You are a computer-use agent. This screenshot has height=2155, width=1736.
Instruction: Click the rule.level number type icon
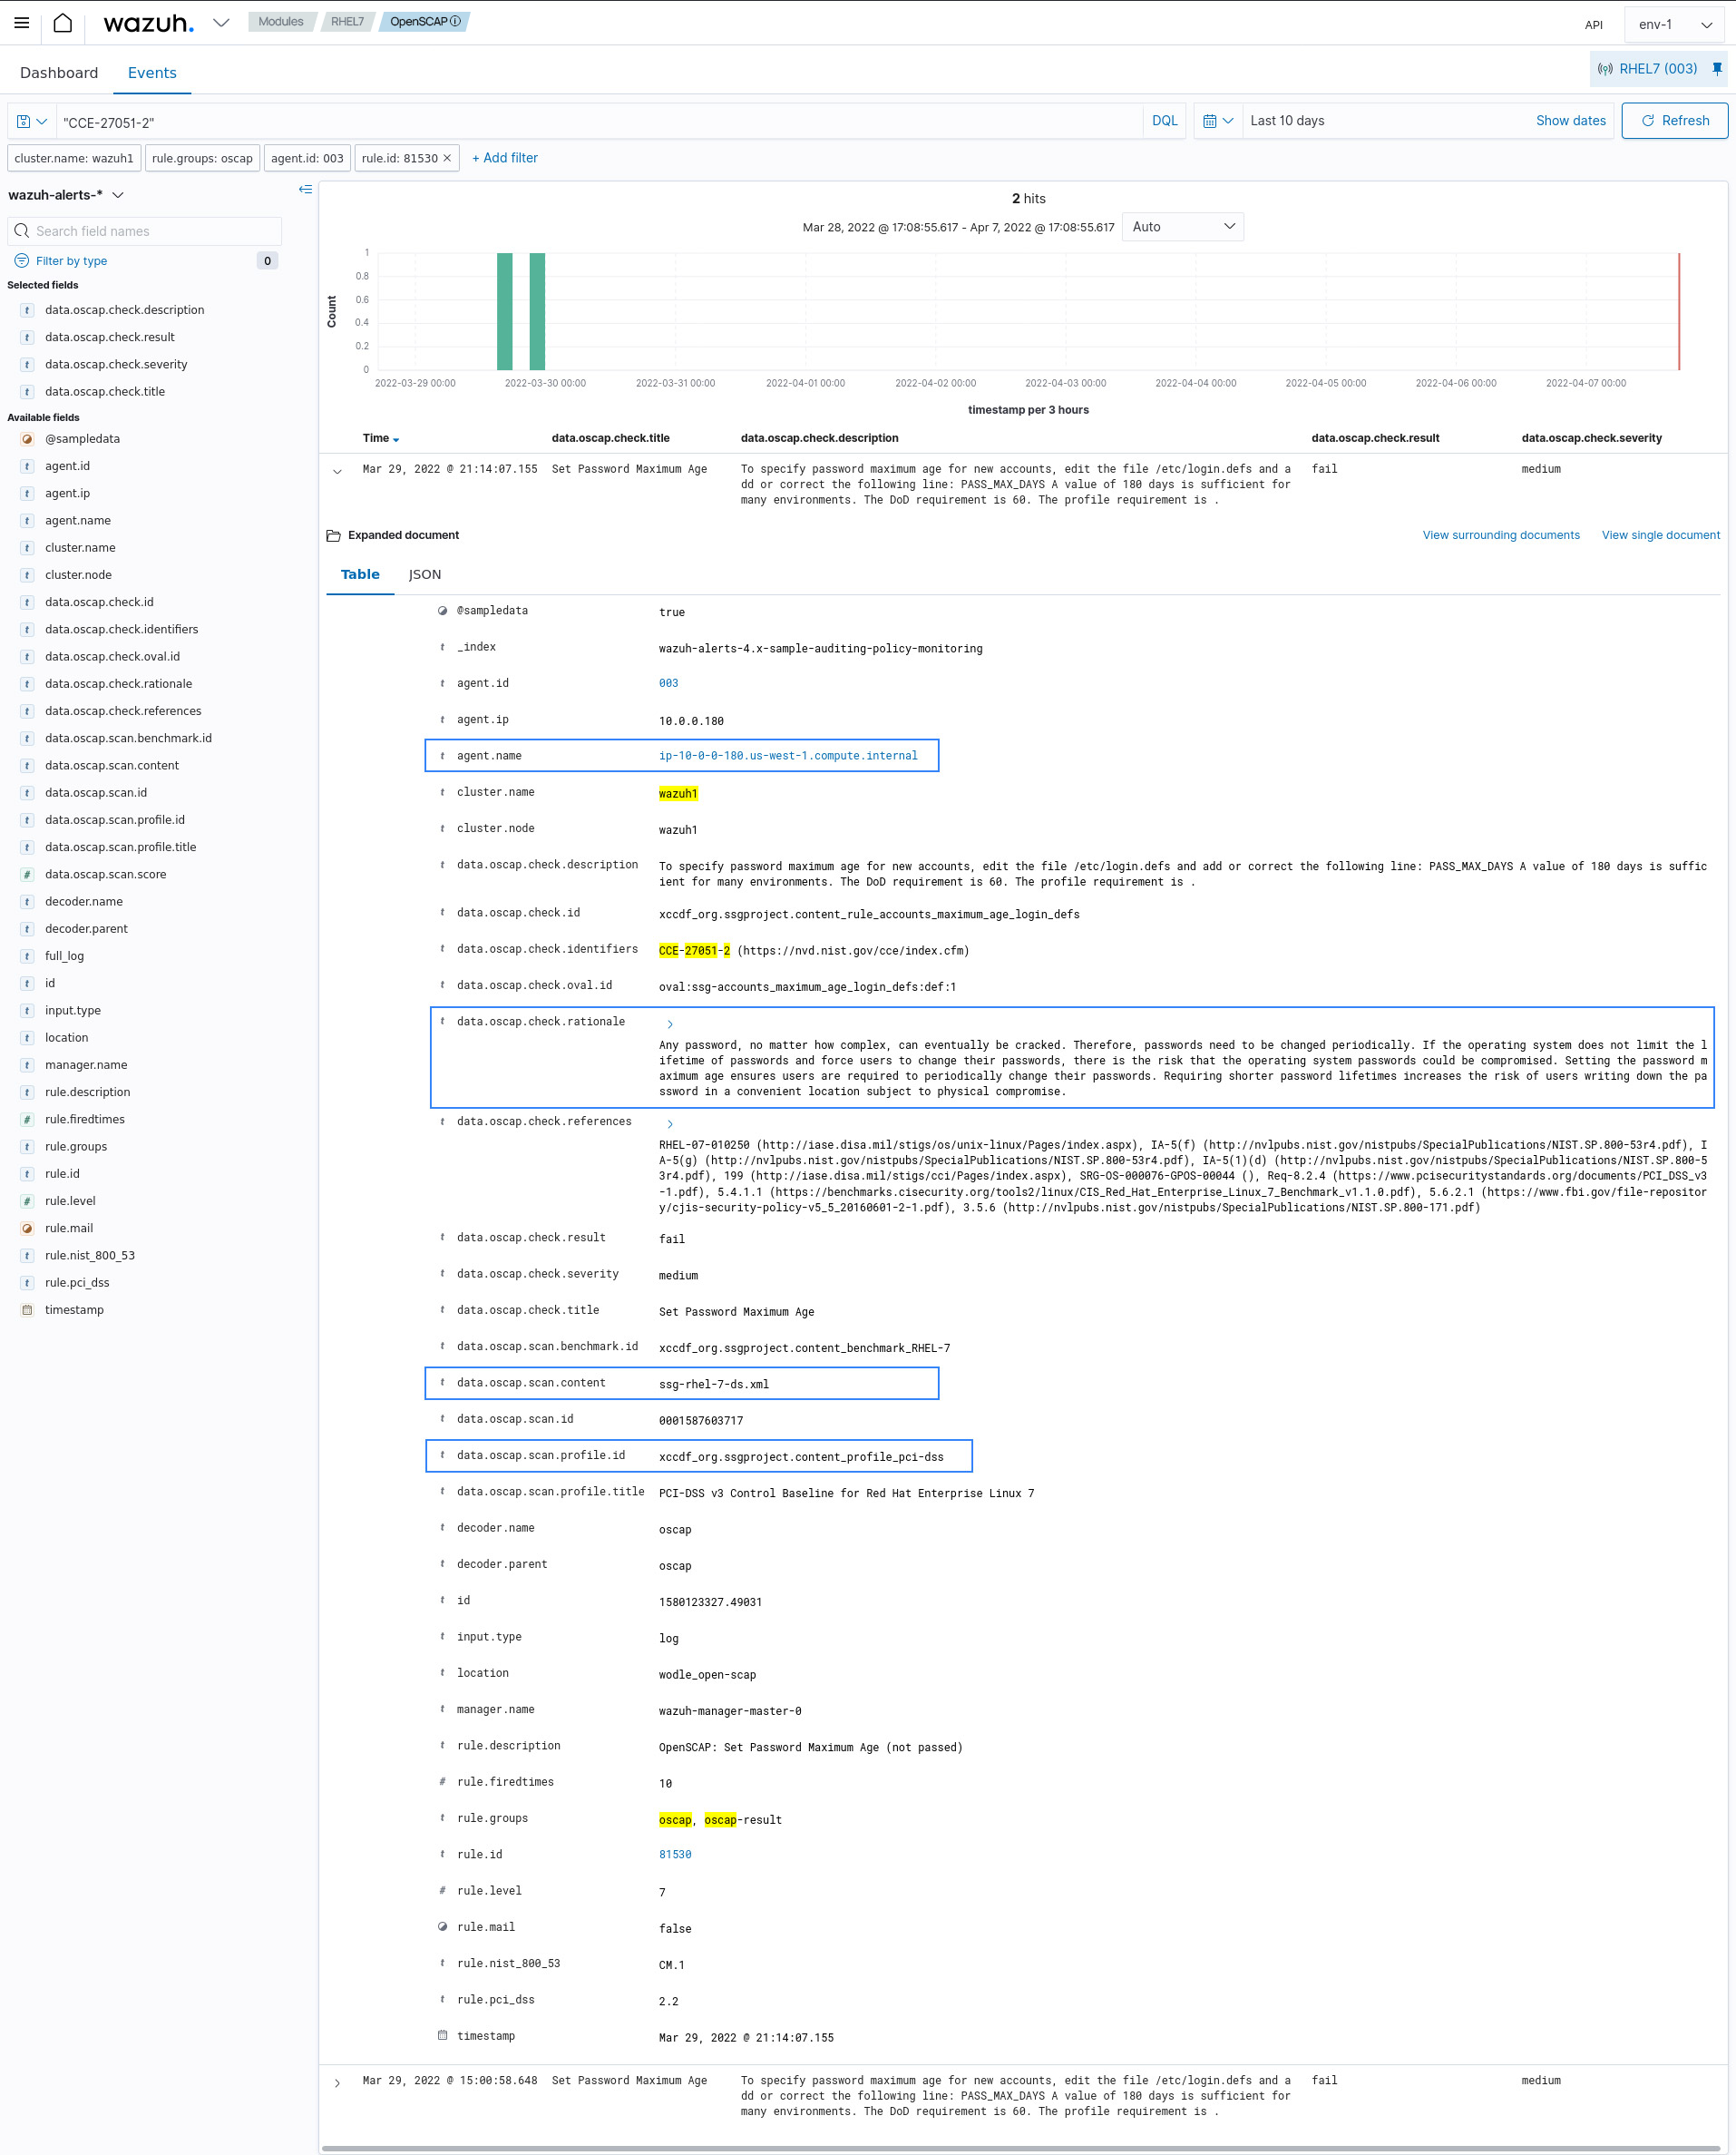click(x=27, y=1201)
